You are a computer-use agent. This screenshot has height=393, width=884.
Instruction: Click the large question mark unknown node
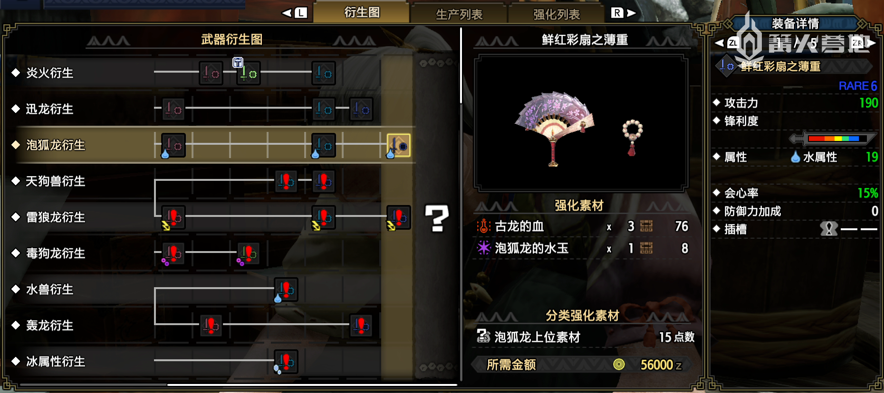pyautogui.click(x=437, y=218)
